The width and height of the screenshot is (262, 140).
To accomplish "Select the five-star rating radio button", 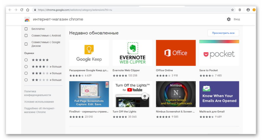I will coord(26,60).
